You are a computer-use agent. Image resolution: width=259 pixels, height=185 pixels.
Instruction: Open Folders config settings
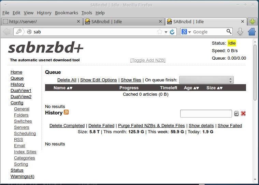click(x=21, y=115)
